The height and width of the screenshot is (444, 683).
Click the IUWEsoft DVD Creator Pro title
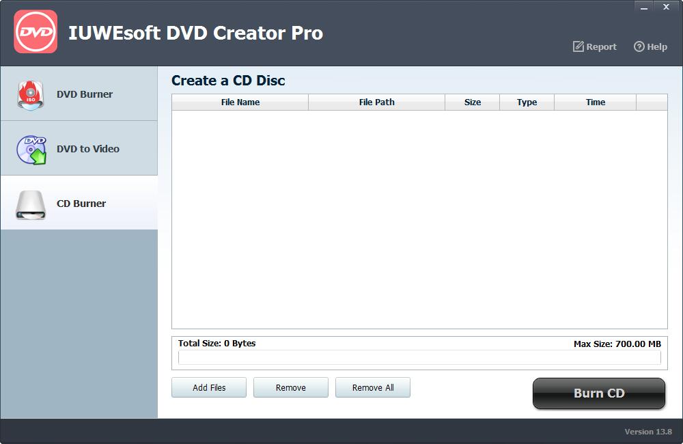[195, 33]
